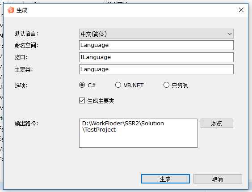Click the 命名空间 label
Viewport: 252px width, 192px height.
(x=26, y=45)
